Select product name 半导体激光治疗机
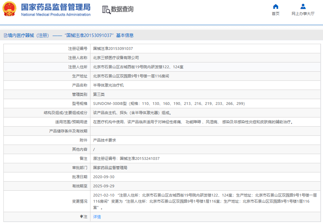Viewport: 323px width, 224px height. coord(108,85)
